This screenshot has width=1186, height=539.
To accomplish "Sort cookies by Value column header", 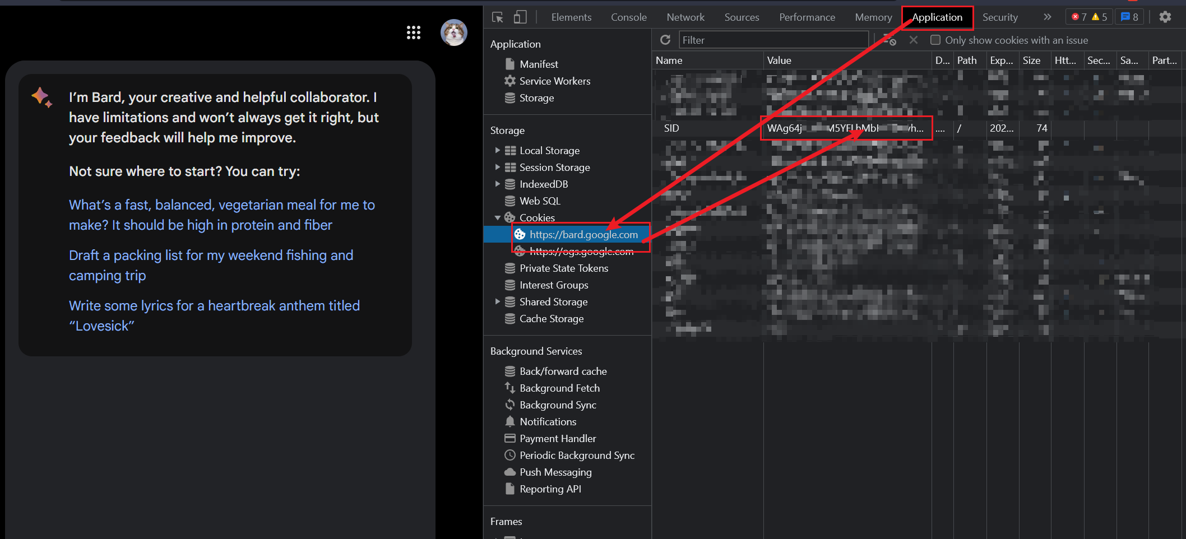I will [847, 60].
